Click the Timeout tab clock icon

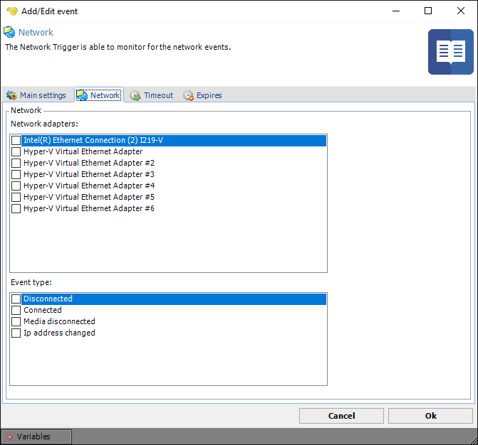tap(135, 95)
